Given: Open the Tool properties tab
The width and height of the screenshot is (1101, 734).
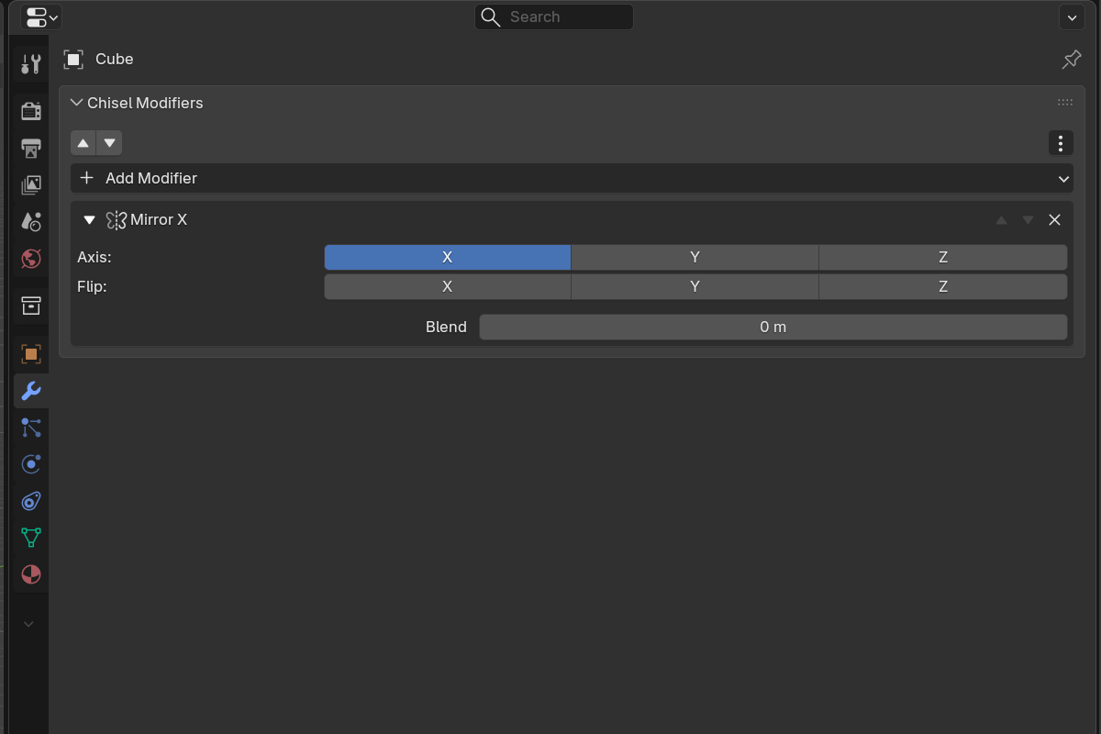Looking at the screenshot, I should coord(30,63).
